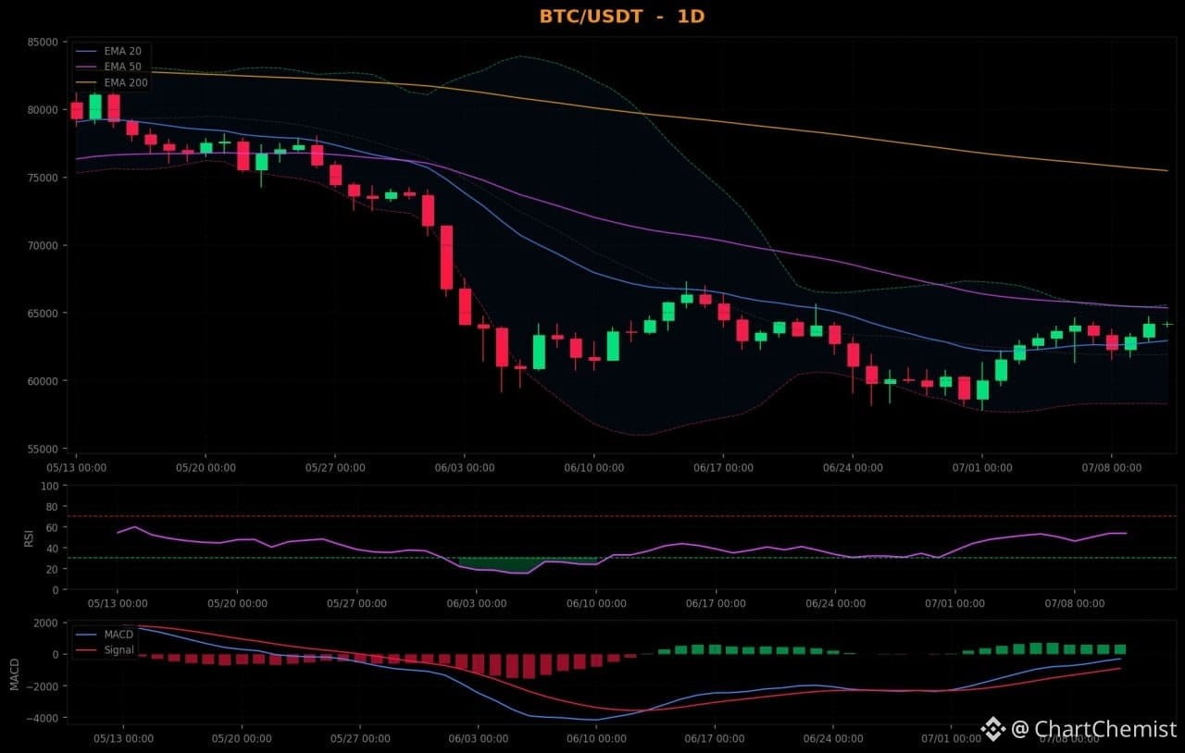Viewport: 1185px width, 753px height.
Task: Select 07/01 00:00 on the price chart axis
Action: [982, 468]
